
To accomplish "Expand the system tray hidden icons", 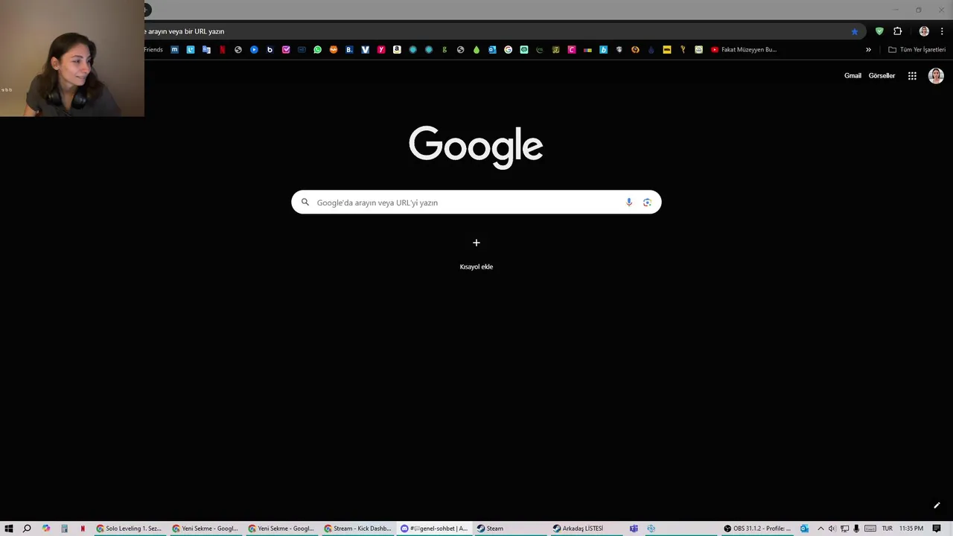I will click(x=820, y=529).
